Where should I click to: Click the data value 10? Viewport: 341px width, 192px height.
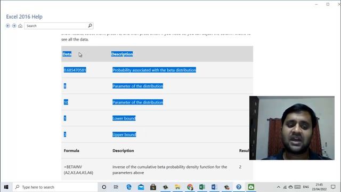[x=66, y=102]
